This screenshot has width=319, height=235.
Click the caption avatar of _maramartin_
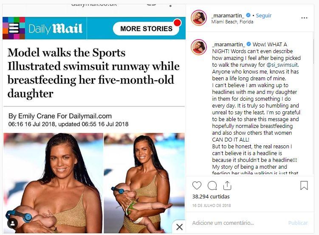click(199, 47)
